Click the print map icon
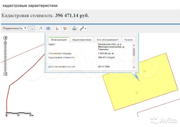This screenshot has width=180, height=127. click(74, 28)
